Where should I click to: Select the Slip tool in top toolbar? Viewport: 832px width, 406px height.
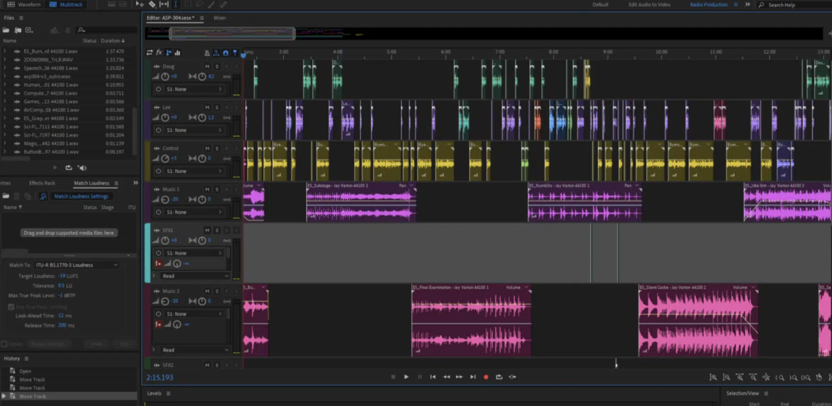tap(164, 4)
